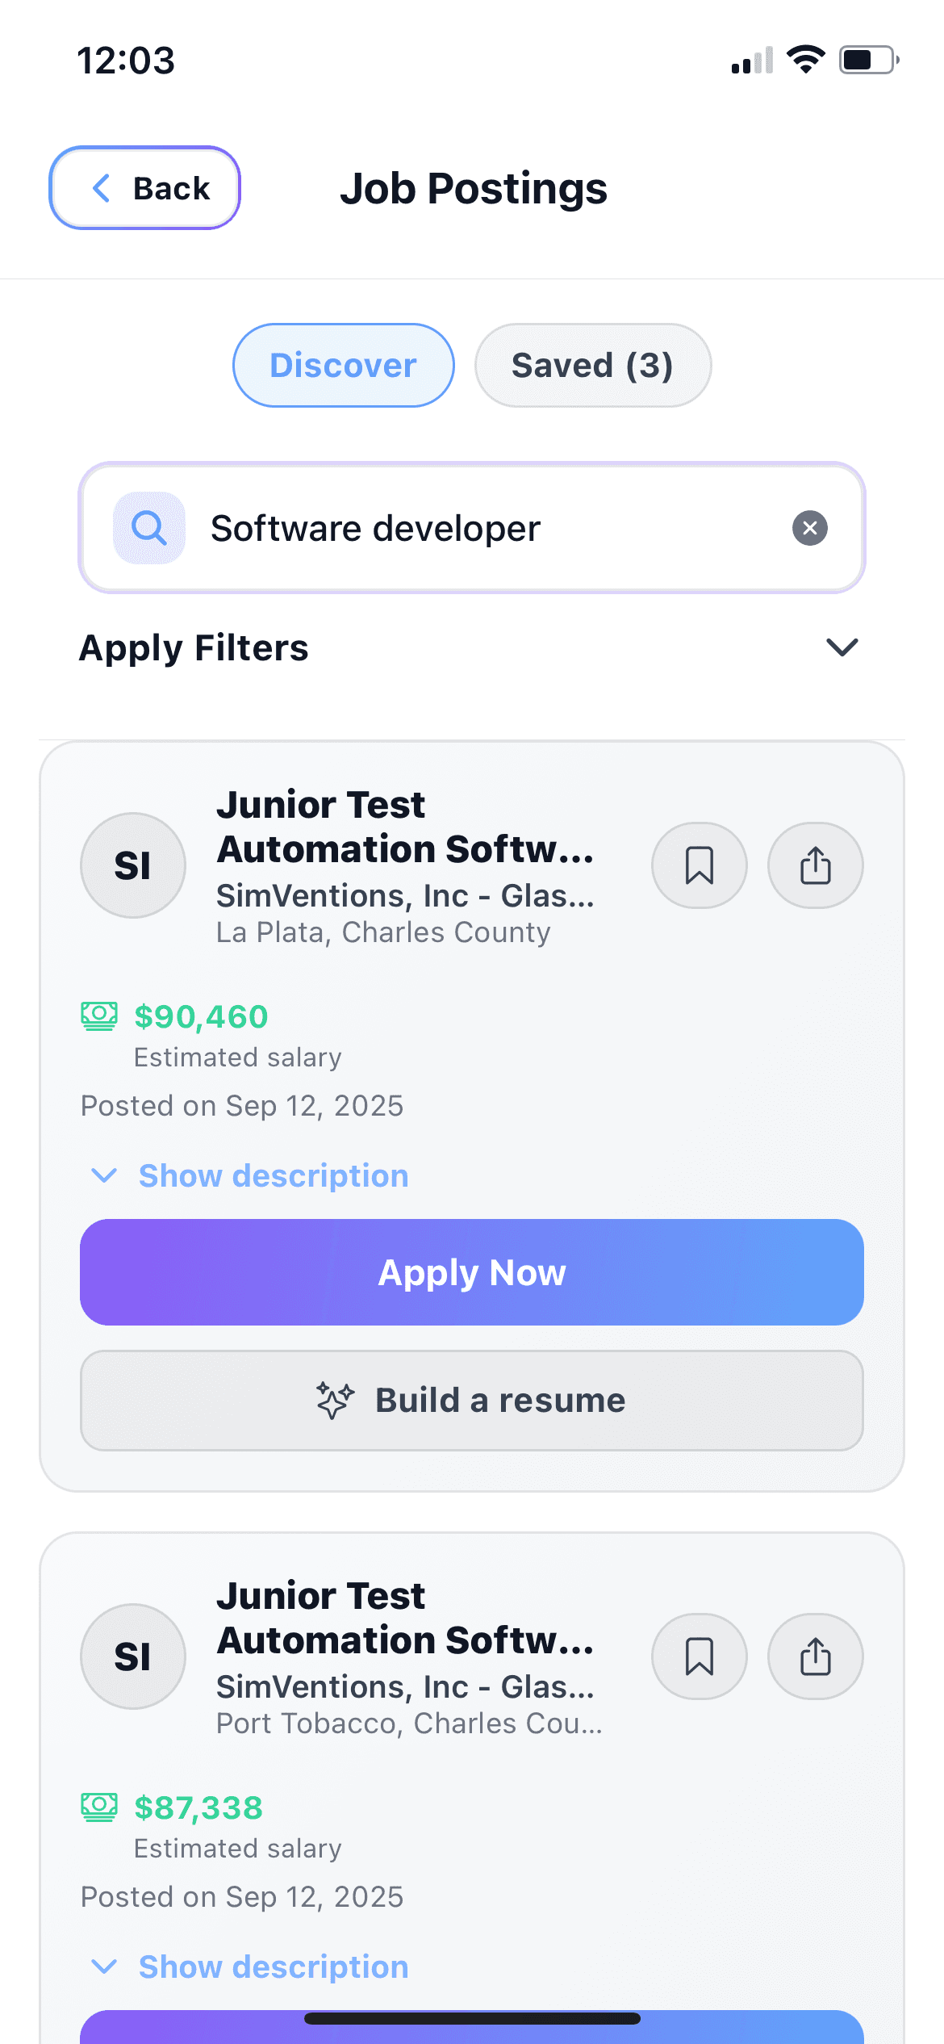Tap the SI avatar of first job
The width and height of the screenshot is (944, 2044).
tap(133, 865)
